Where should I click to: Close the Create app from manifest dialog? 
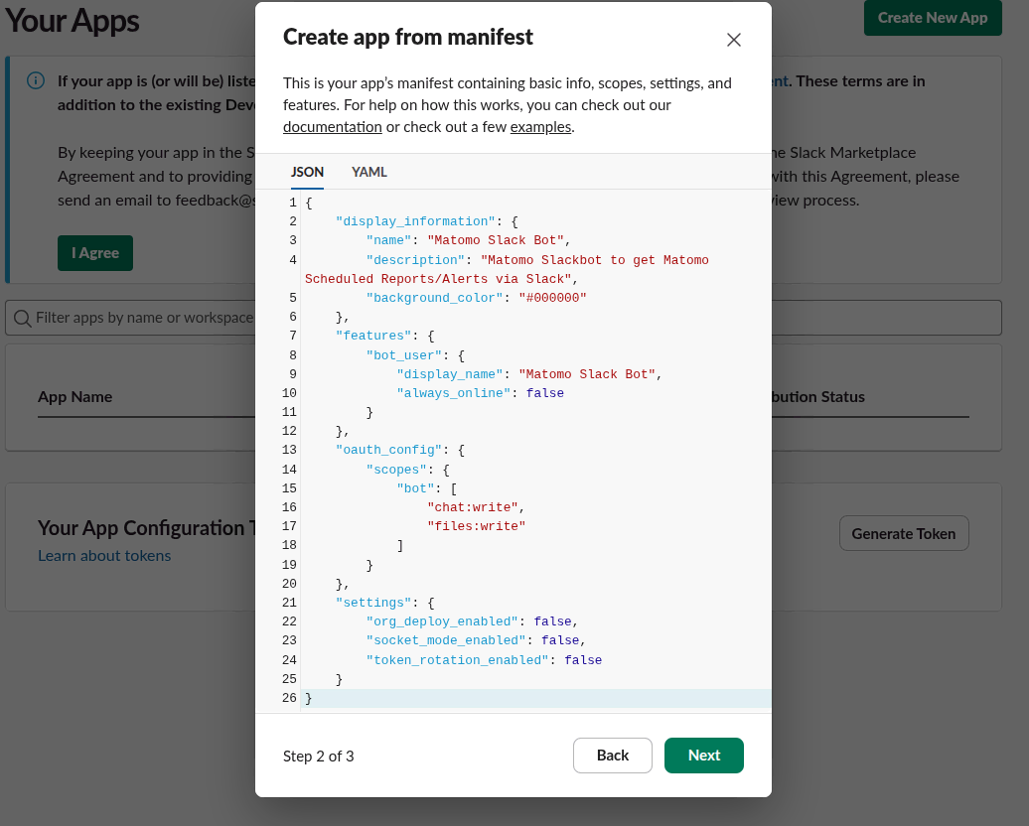coord(734,40)
